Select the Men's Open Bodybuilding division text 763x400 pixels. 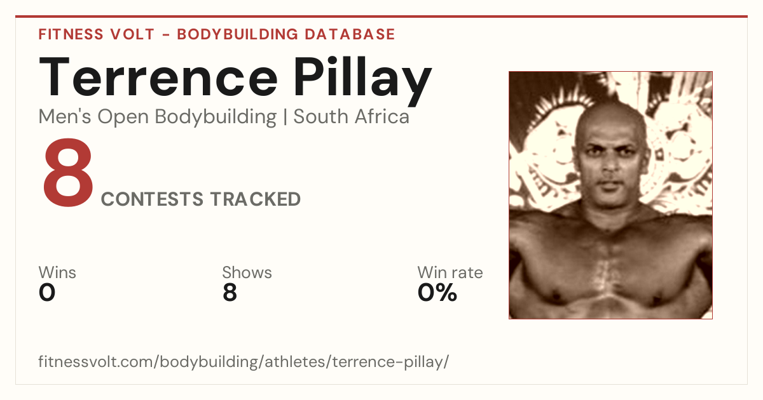click(x=158, y=117)
